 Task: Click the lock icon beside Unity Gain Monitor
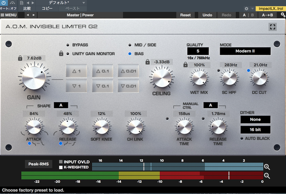point(61,53)
